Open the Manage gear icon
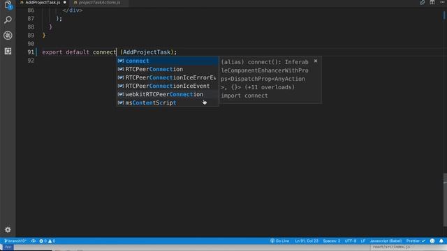447x251 pixels. [x=8, y=229]
